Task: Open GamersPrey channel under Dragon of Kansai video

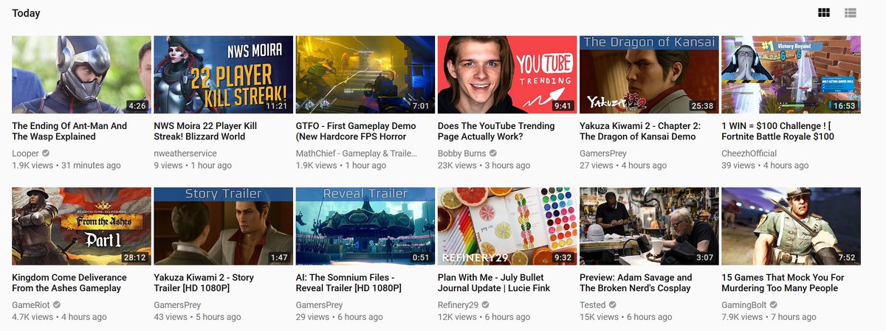Action: point(602,153)
